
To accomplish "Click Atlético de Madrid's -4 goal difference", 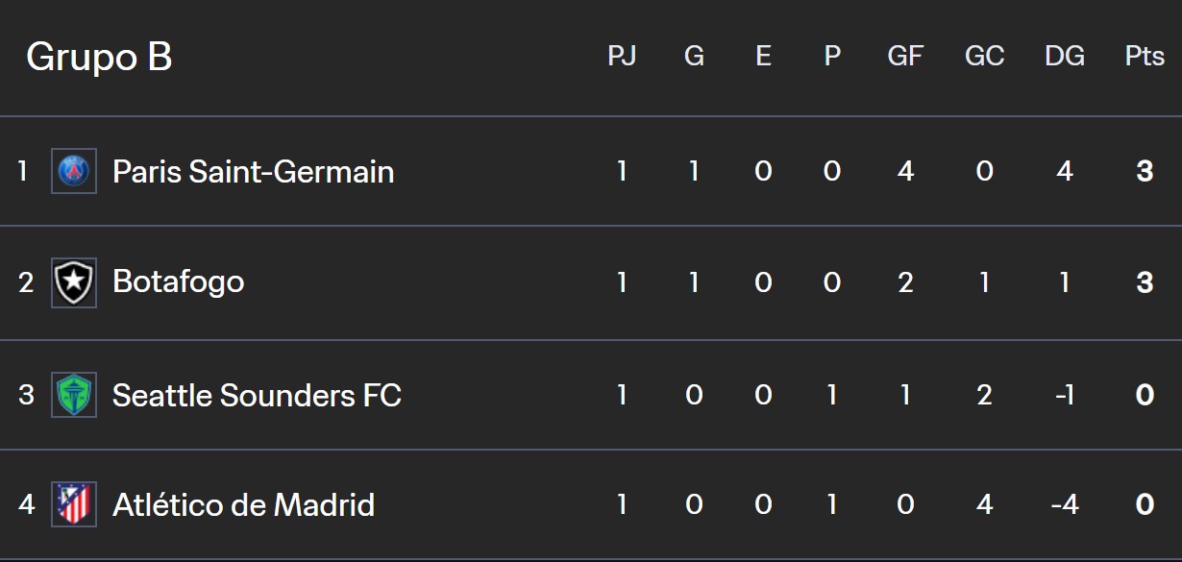I will click(x=1065, y=504).
